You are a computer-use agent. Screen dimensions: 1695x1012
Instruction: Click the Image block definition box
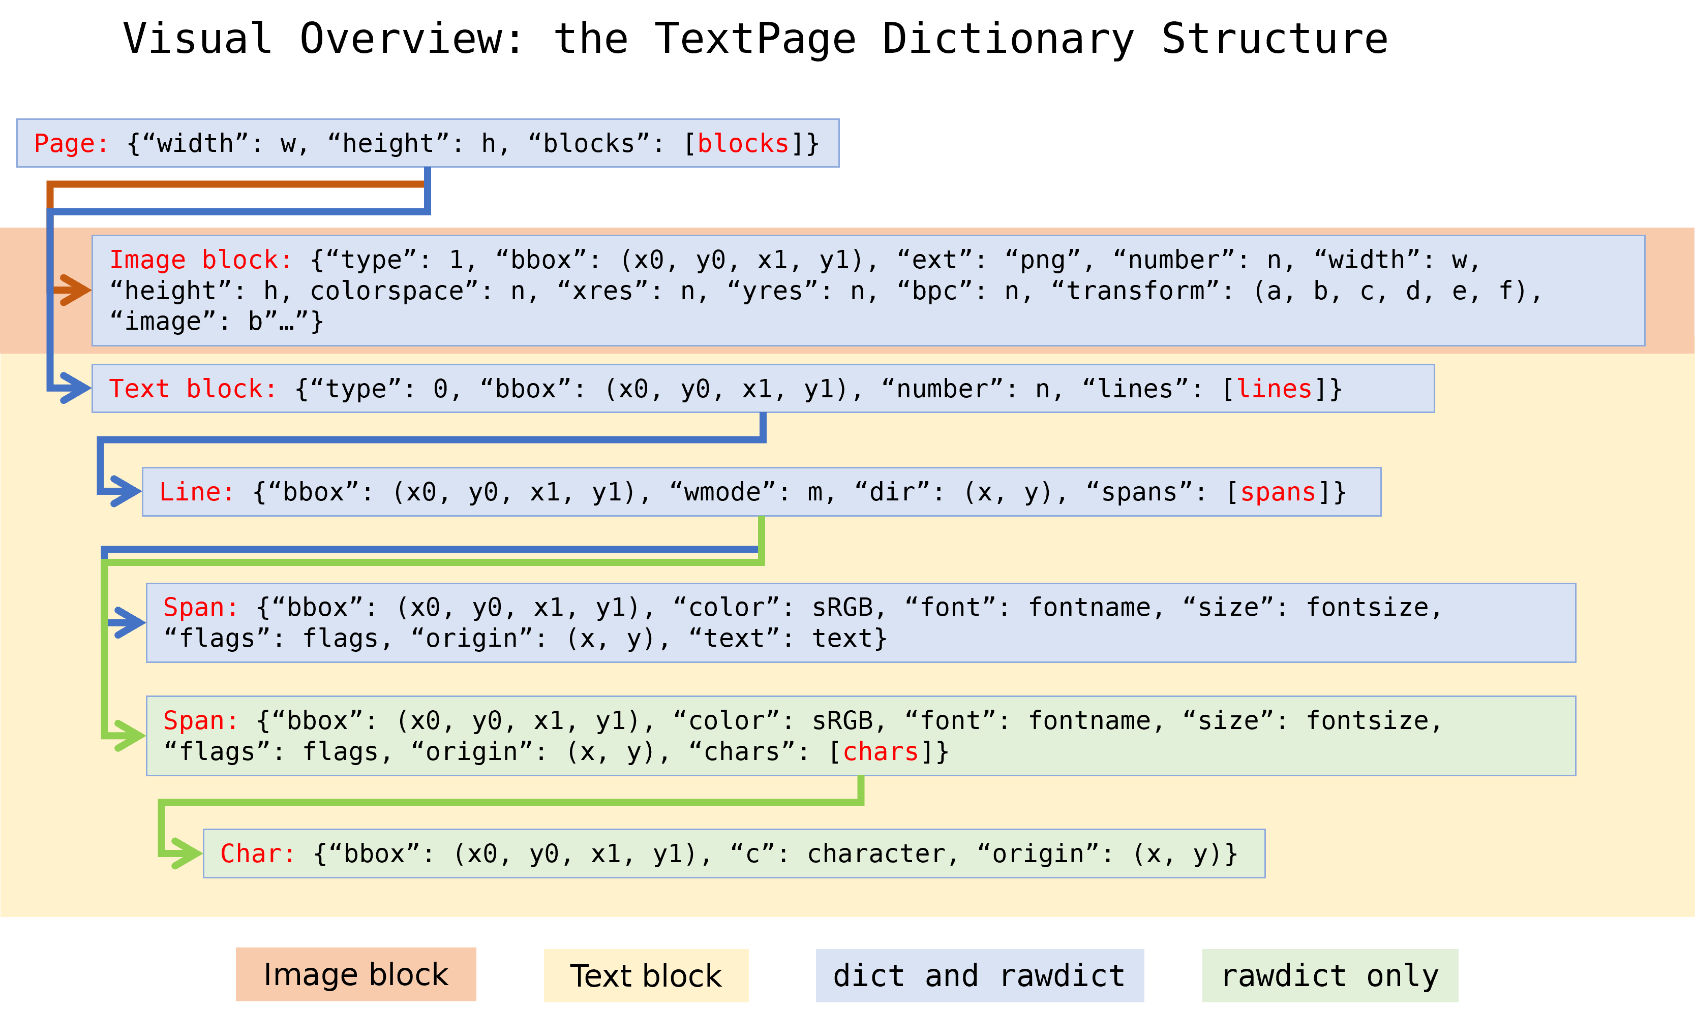[868, 291]
